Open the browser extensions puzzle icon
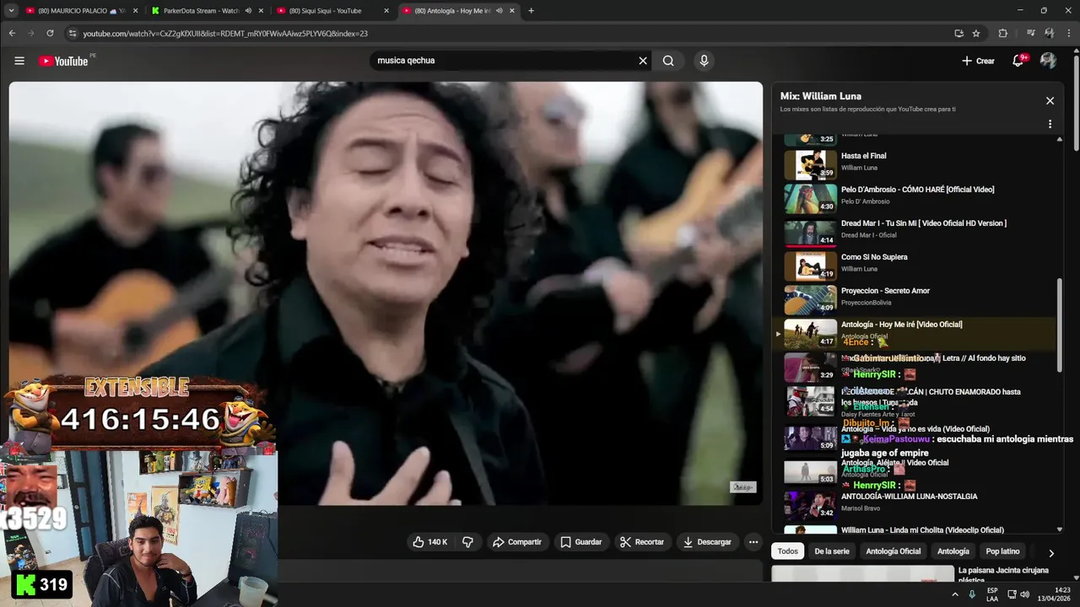This screenshot has width=1080, height=607. coord(1002,34)
